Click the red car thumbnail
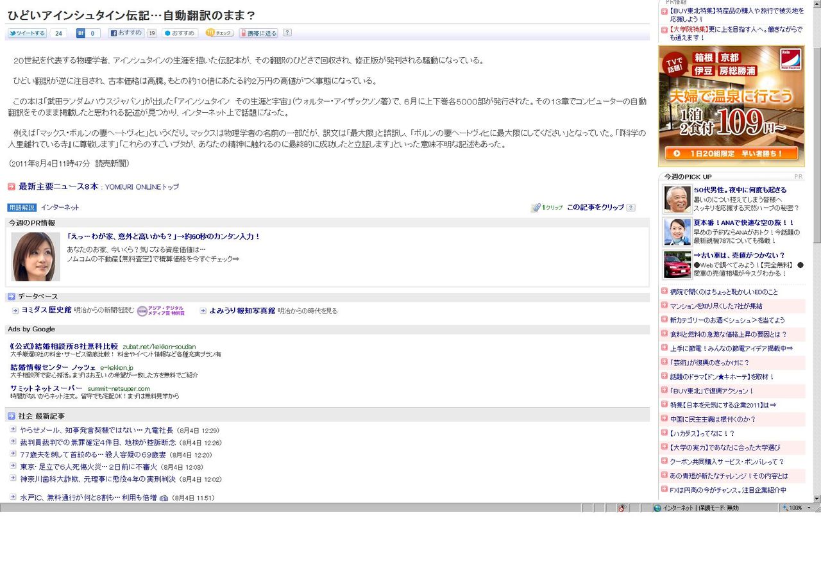This screenshot has width=821, height=571. click(x=677, y=264)
